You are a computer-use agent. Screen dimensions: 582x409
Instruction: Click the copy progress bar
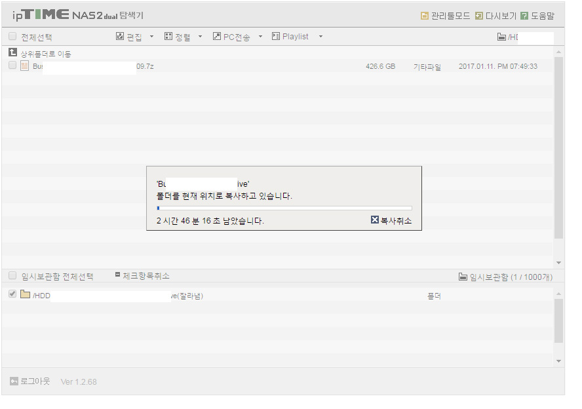pos(284,208)
